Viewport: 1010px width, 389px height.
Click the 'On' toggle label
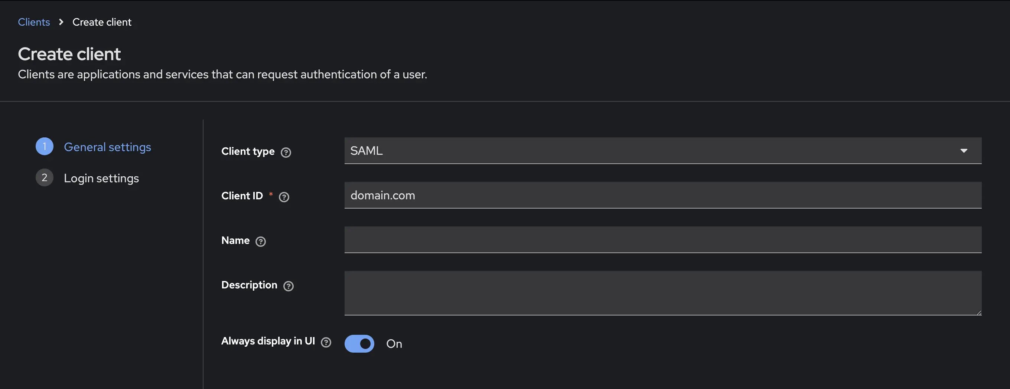pyautogui.click(x=394, y=344)
